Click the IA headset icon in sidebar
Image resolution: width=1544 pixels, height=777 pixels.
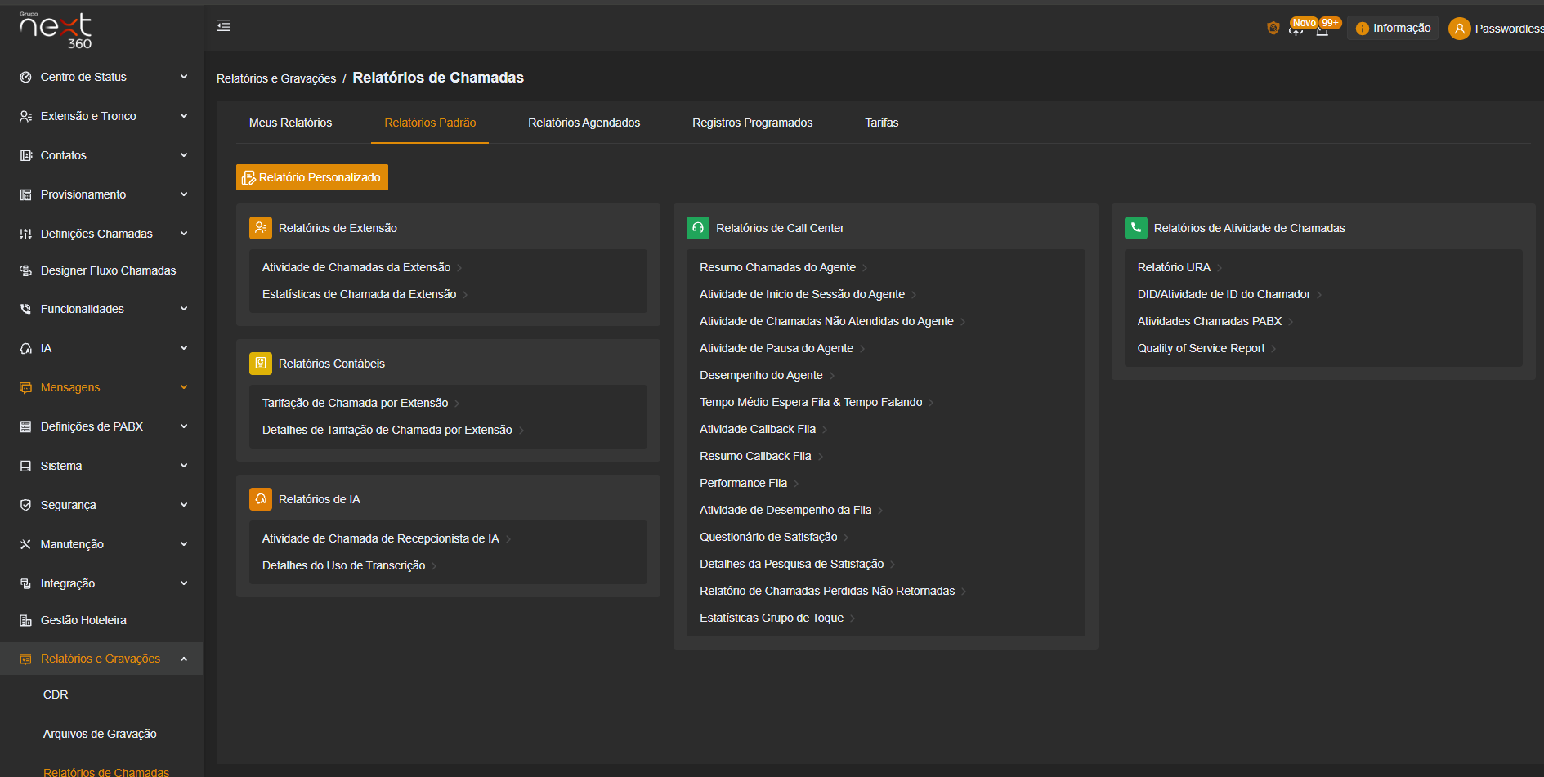[25, 348]
